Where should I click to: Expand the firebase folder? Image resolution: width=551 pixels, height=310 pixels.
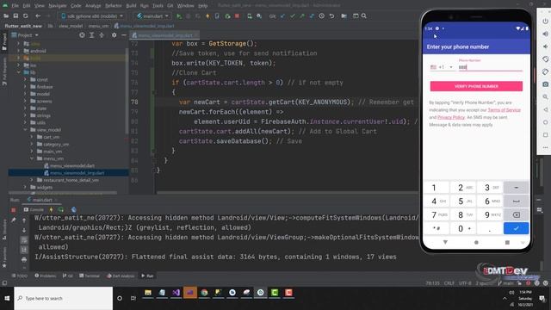[x=25, y=87]
